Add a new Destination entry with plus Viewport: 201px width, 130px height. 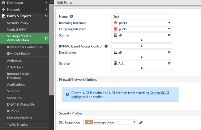[142, 57]
